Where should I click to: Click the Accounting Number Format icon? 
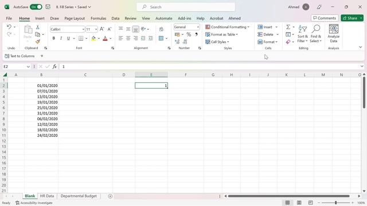177,34
